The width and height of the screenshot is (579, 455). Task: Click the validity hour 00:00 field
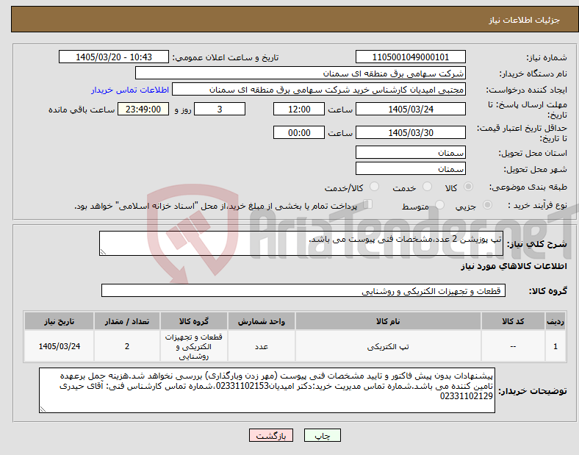[x=299, y=132]
